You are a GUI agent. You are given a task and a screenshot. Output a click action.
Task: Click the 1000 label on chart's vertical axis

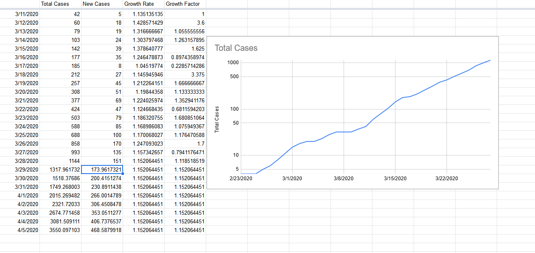234,63
